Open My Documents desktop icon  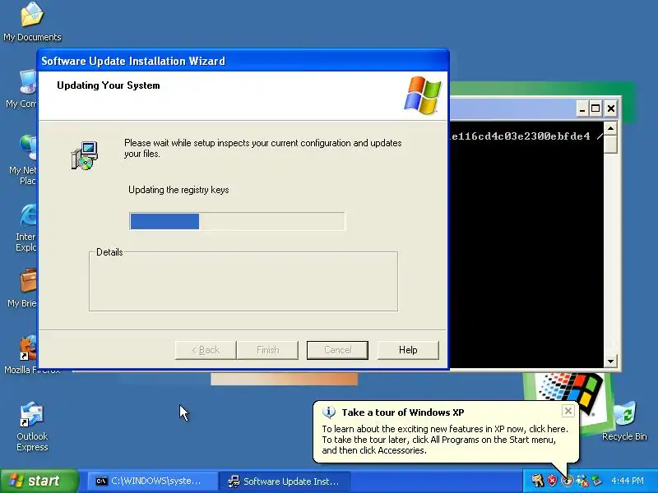(32, 21)
